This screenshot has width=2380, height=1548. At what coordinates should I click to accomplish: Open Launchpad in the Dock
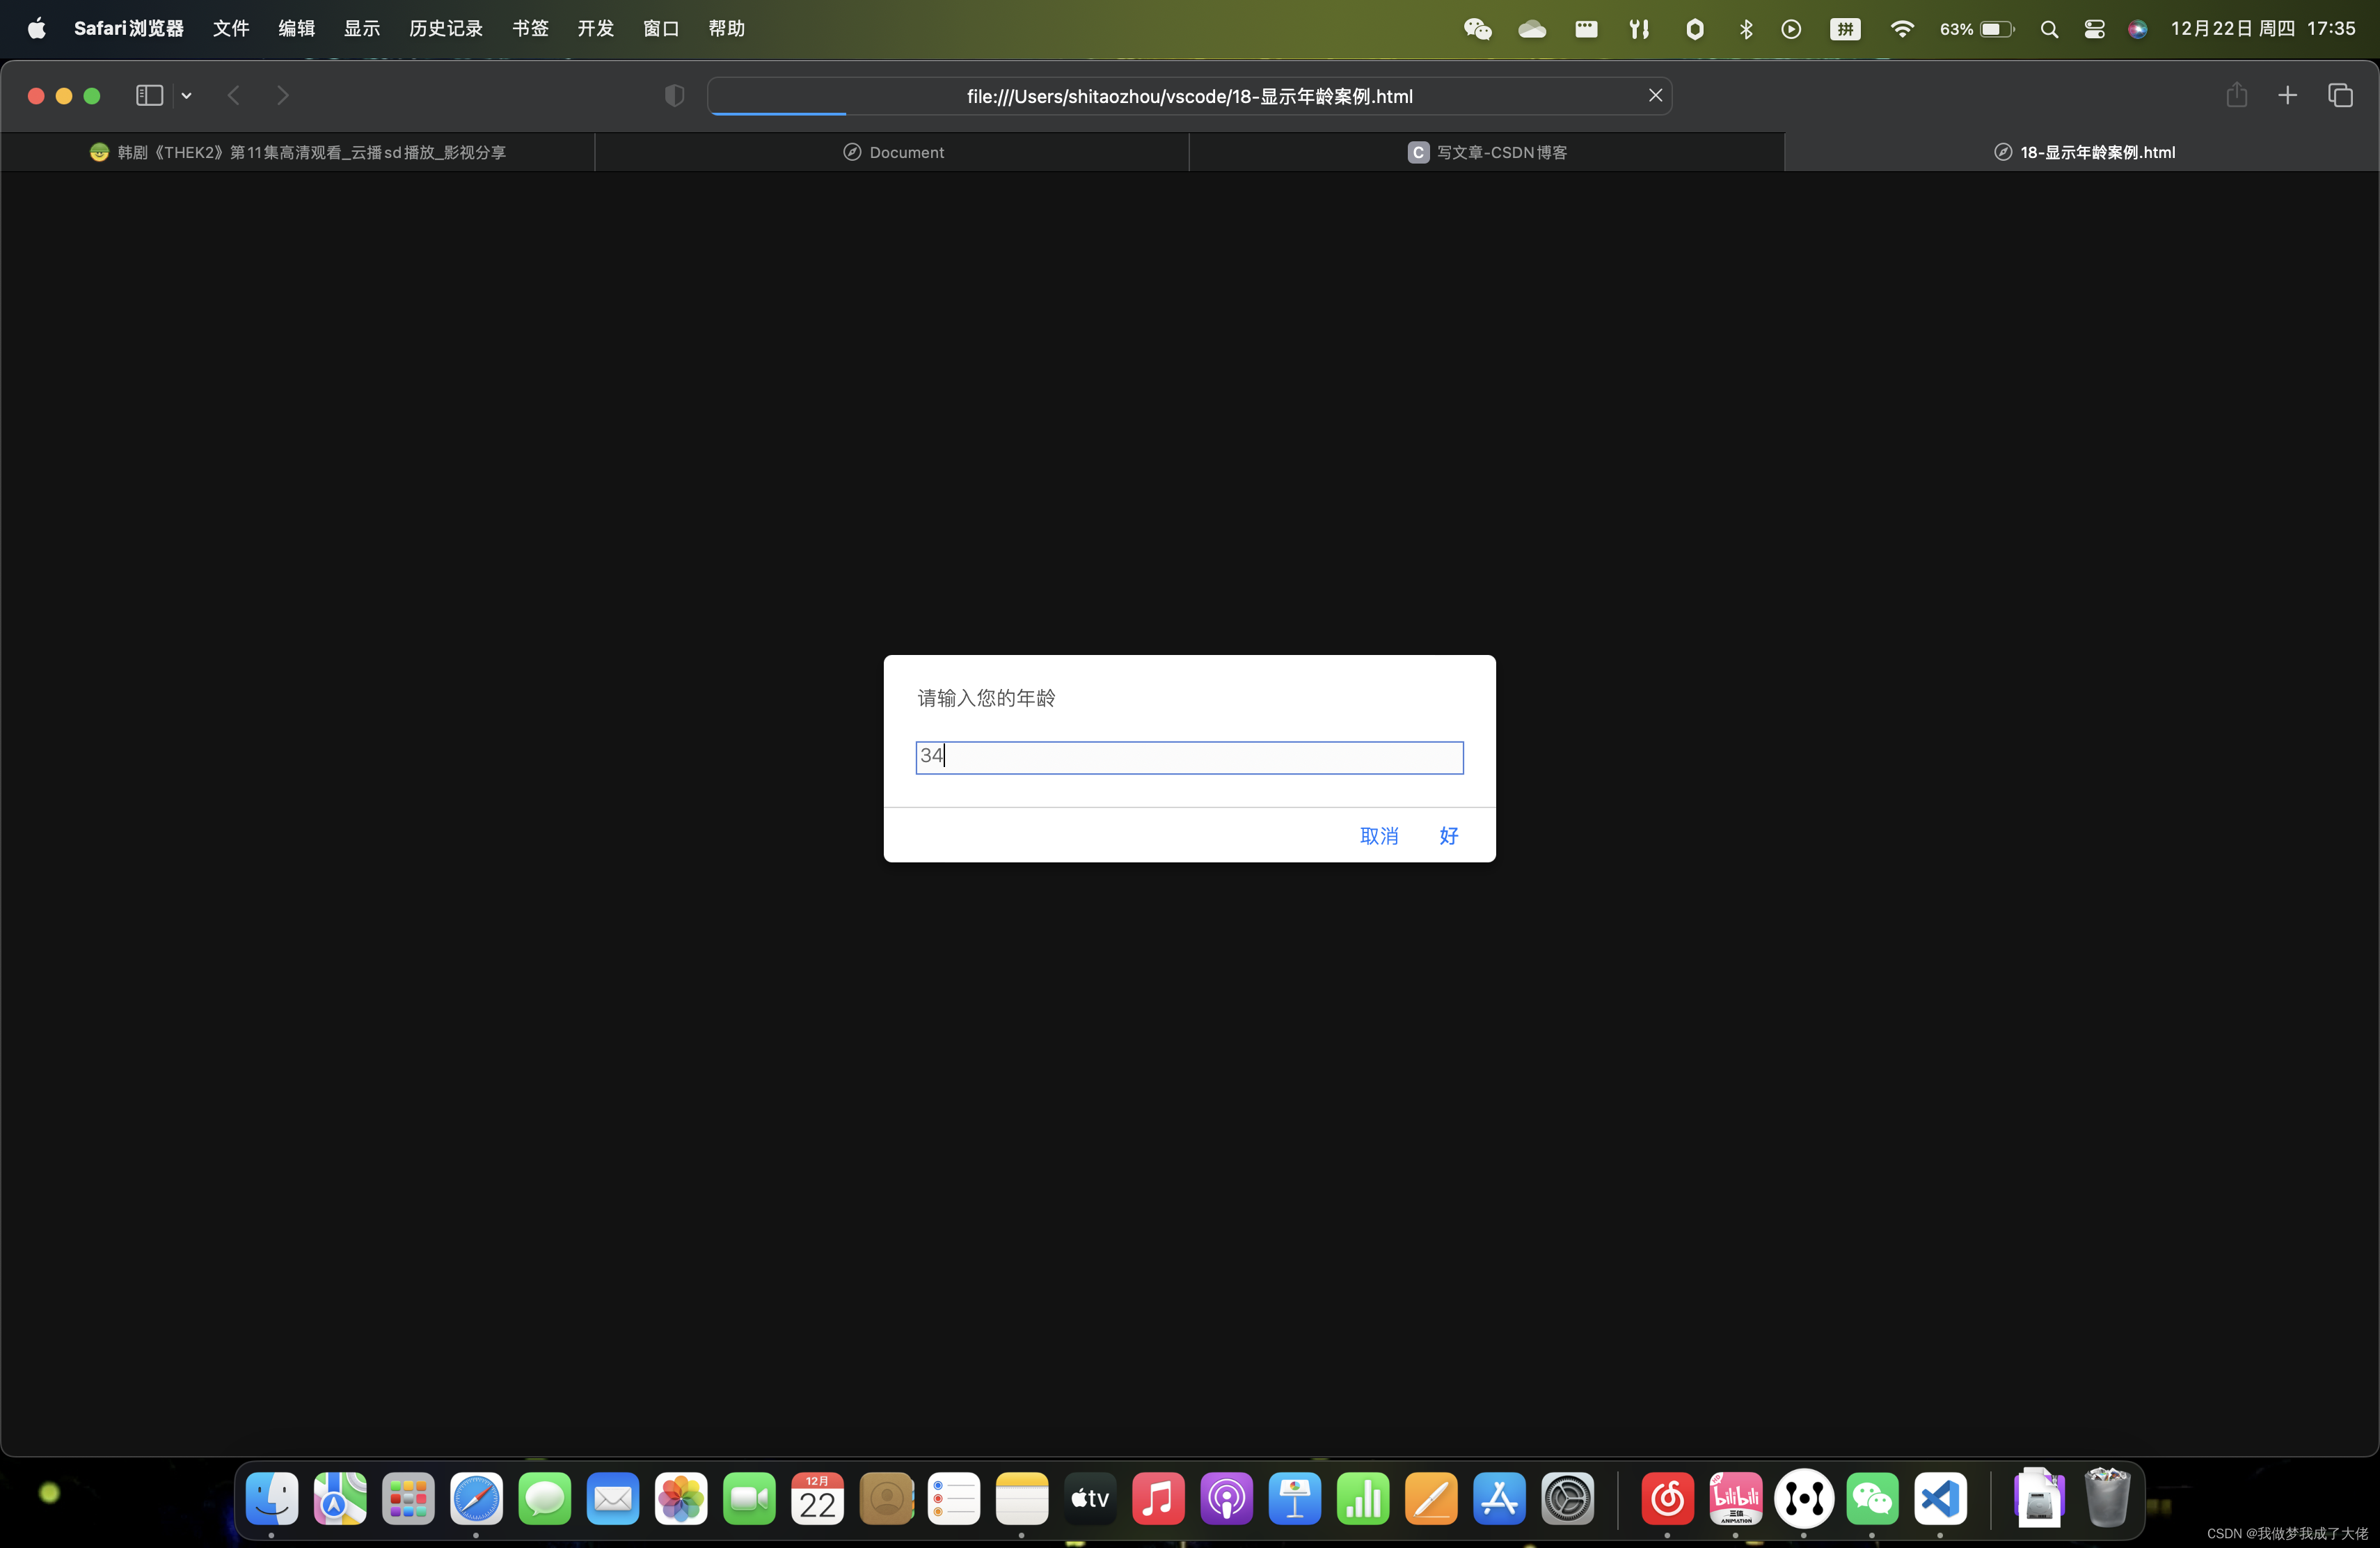pos(408,1498)
